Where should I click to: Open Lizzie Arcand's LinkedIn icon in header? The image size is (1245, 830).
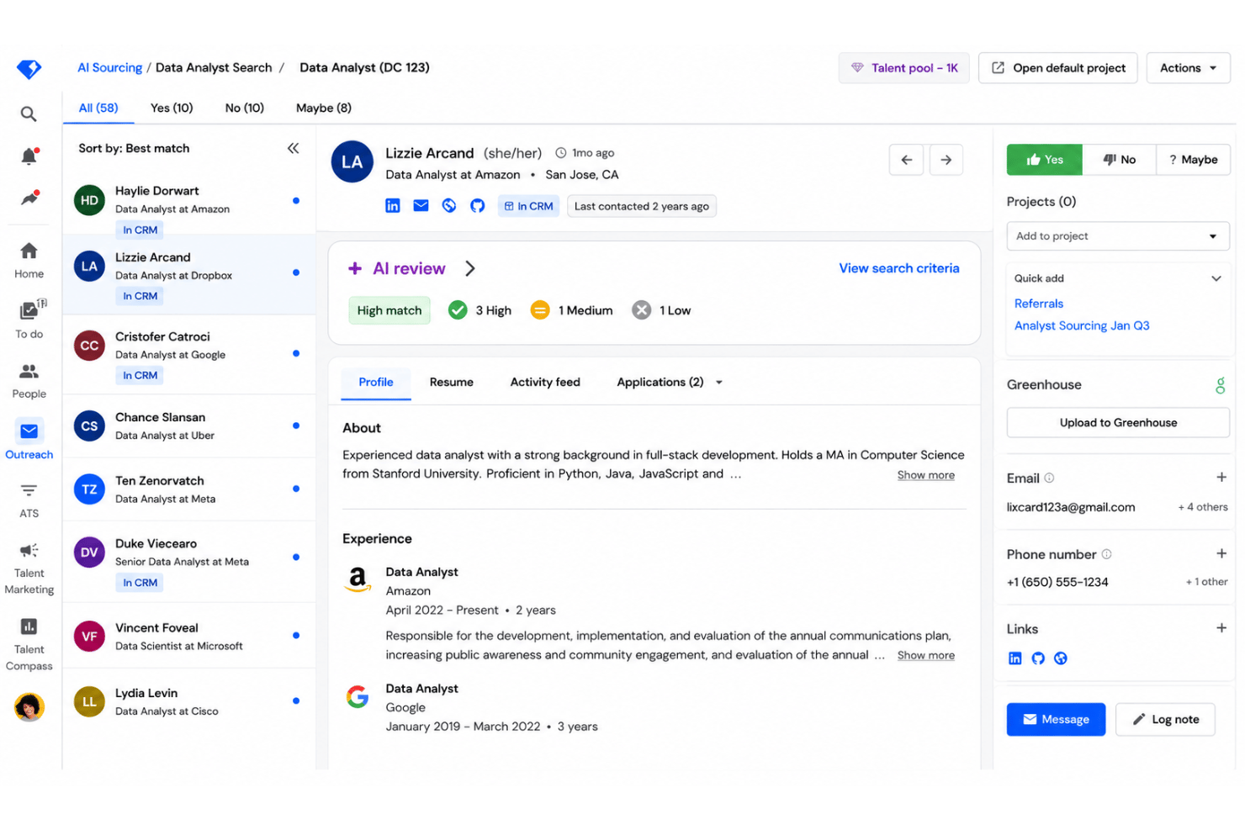393,206
